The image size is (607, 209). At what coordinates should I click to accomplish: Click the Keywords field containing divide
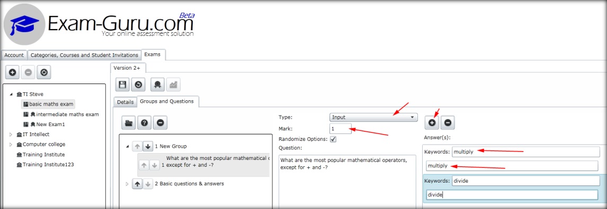(526, 180)
